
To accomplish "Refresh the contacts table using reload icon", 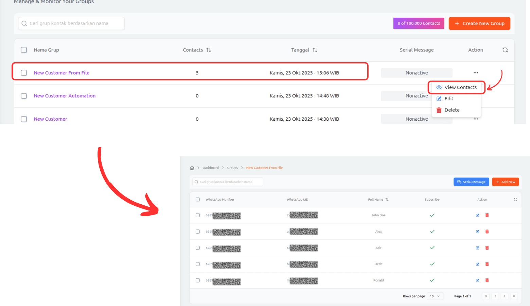I will click(x=515, y=200).
